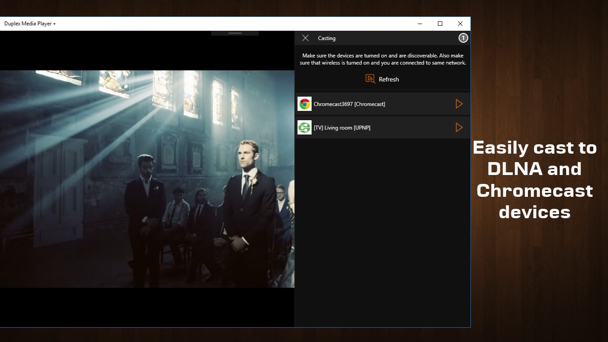Click the [TV] Living room [UPNP] device label
608x342 pixels.
[x=343, y=127]
